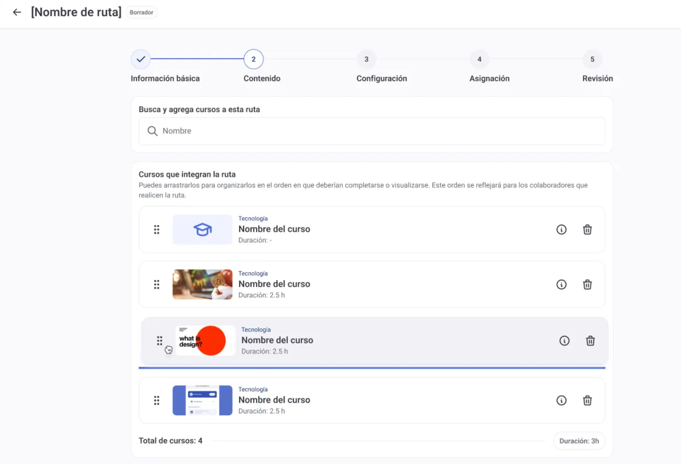The image size is (681, 464).
Task: Click the back arrow beside route name
Action: click(x=17, y=12)
